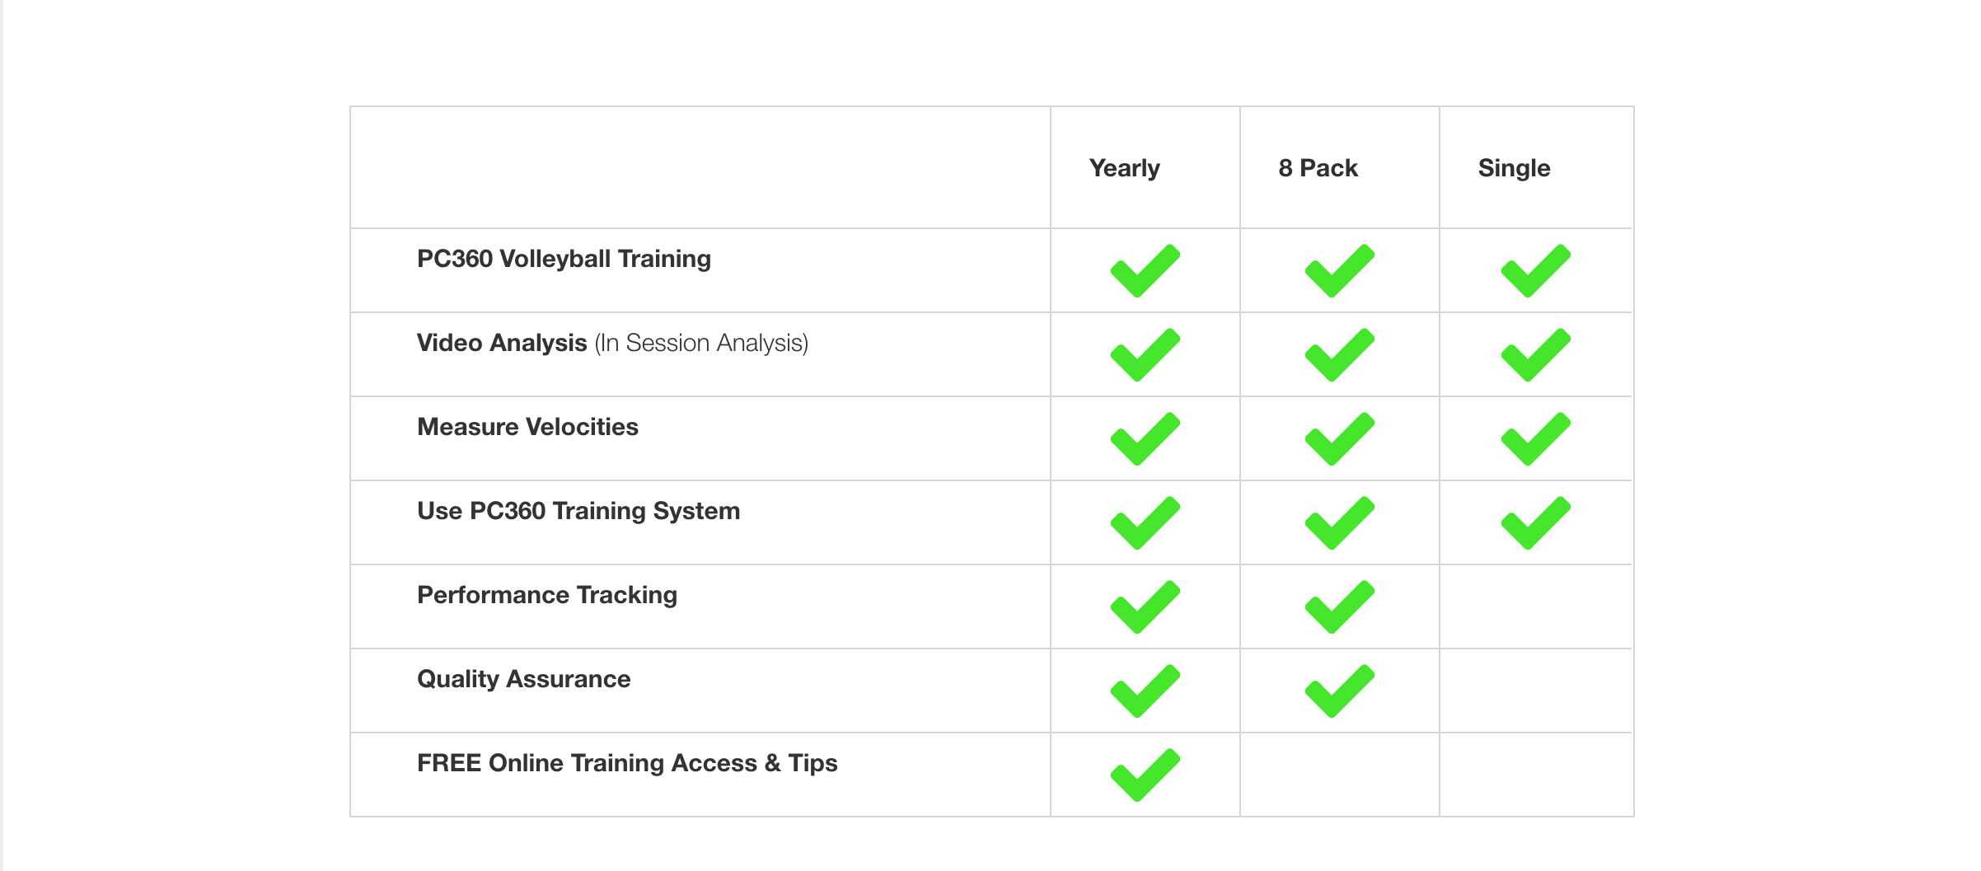Click the 8 Pack checkmark for Quality Assurance

pyautogui.click(x=1340, y=691)
